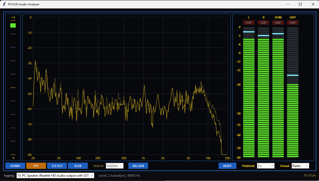
Task: Click the L channel CLIP indicator
Action: pos(249,23)
